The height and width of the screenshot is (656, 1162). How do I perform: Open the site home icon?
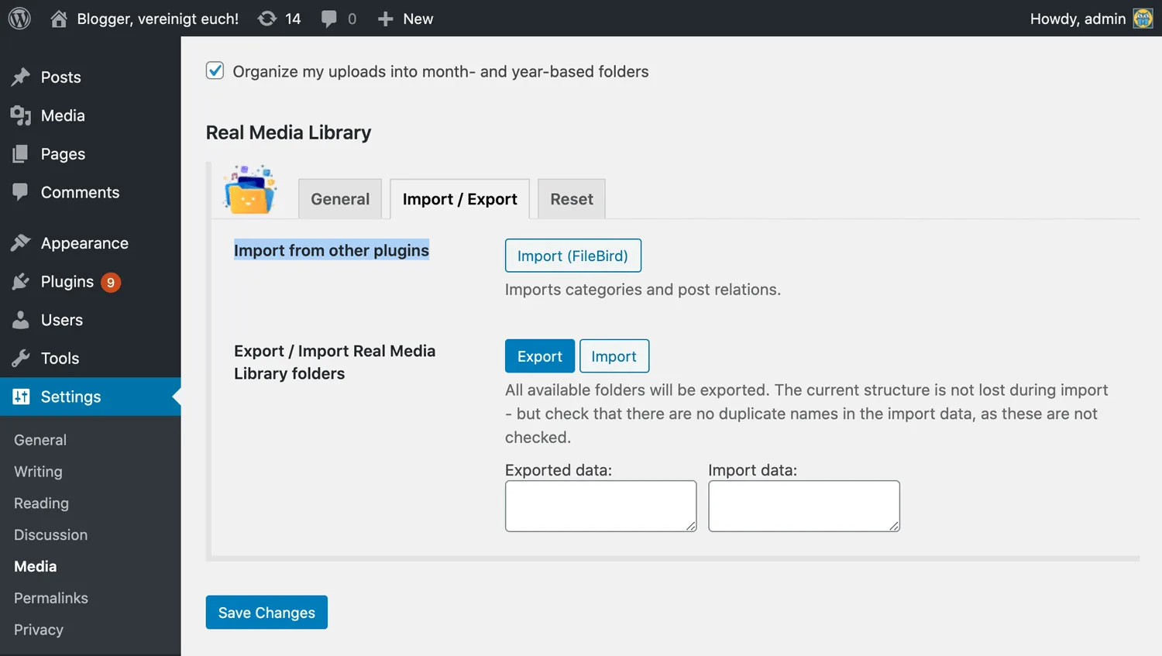(59, 19)
